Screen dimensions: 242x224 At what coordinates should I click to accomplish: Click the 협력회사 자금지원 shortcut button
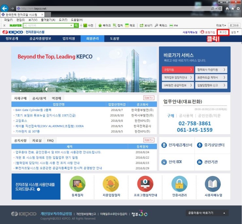click(211, 70)
